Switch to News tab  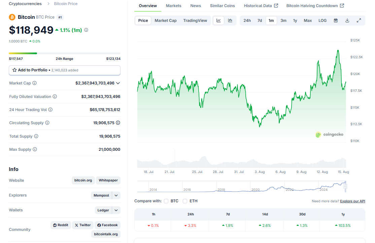pos(196,6)
